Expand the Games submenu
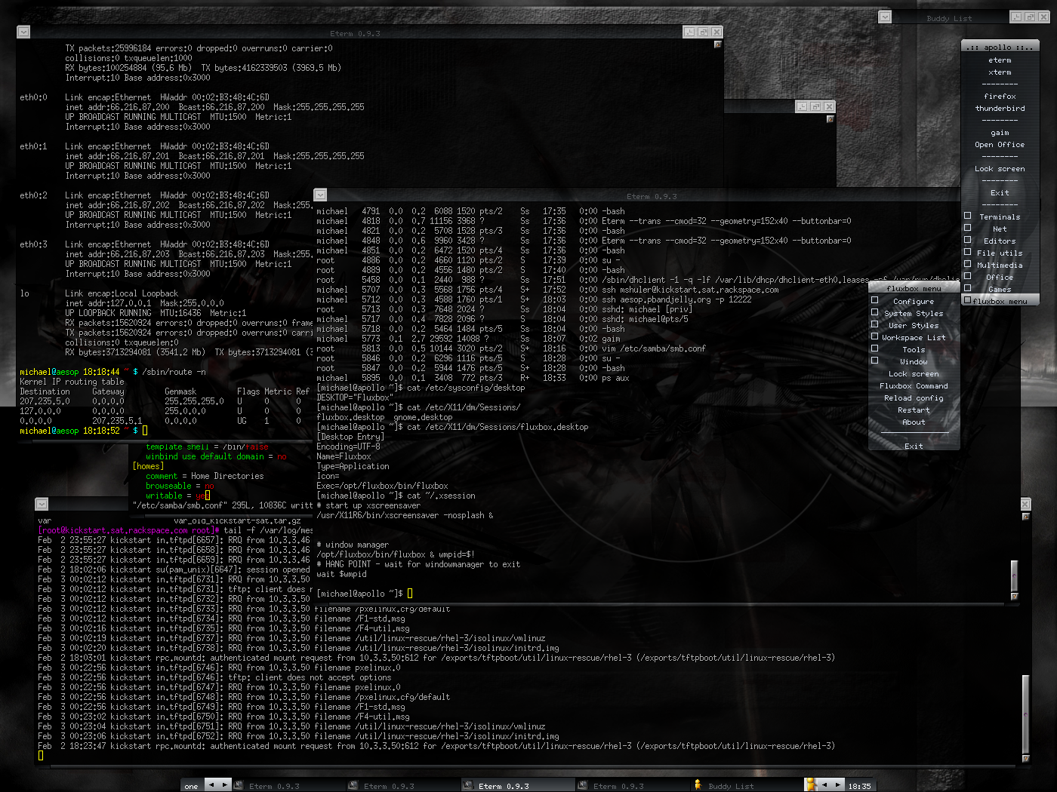1057x792 pixels. click(1000, 289)
